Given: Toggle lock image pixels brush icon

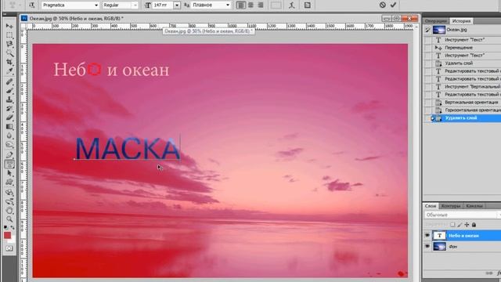Looking at the screenshot, I should pos(460,225).
